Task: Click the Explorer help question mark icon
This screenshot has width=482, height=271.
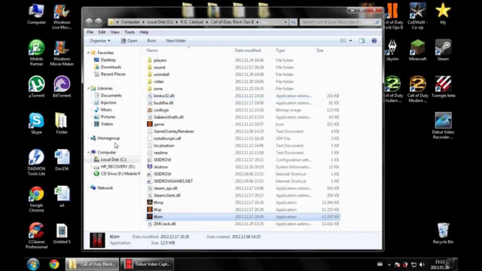Action: [x=374, y=41]
